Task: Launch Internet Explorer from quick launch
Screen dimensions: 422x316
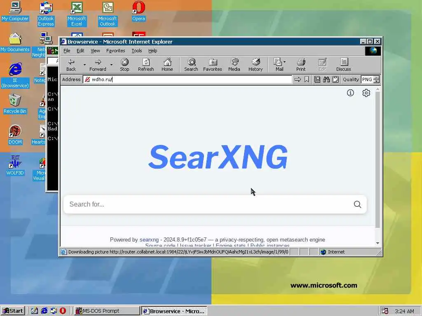Action: click(x=44, y=311)
